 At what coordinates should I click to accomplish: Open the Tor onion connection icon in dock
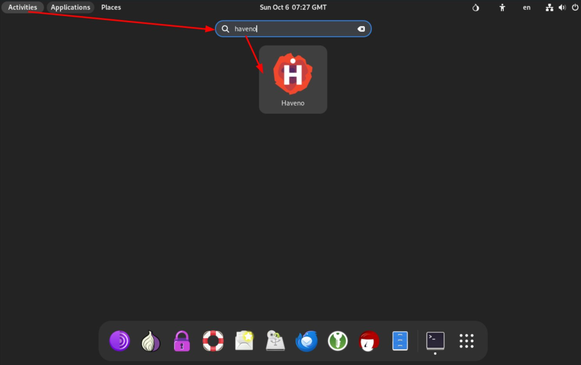click(x=151, y=341)
